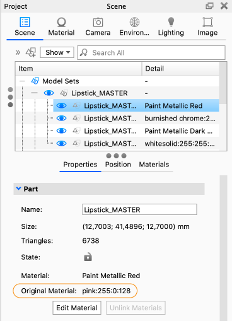Click the three-dot vertical side handle
Image resolution: width=232 pixels, height=321 pixels.
[10, 97]
